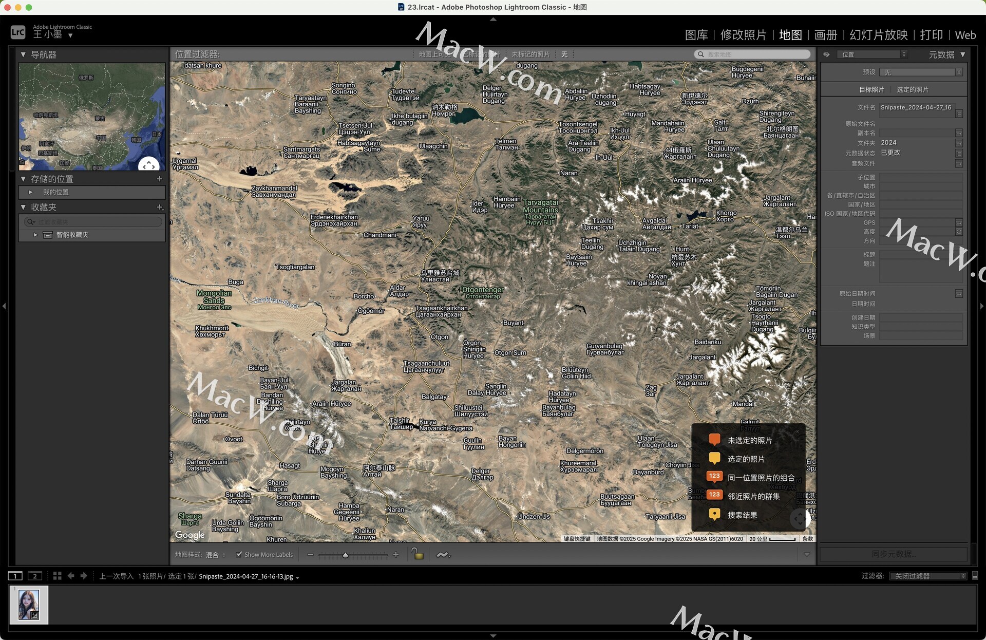Open the 关闭过滤器 filter dropdown
Image resolution: width=986 pixels, height=640 pixels.
pyautogui.click(x=927, y=576)
